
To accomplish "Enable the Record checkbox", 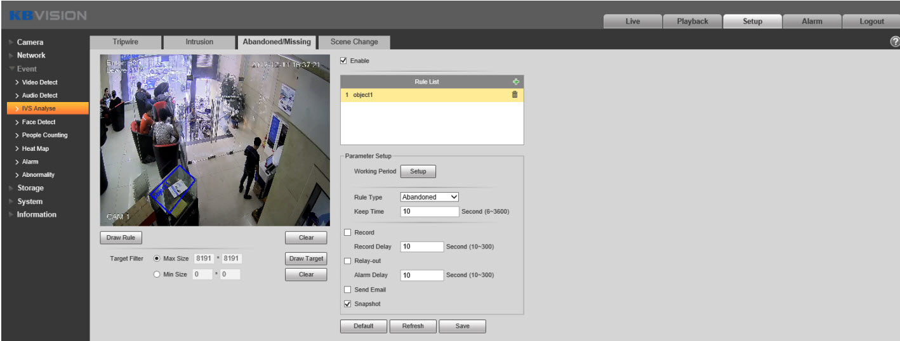I will coord(347,233).
